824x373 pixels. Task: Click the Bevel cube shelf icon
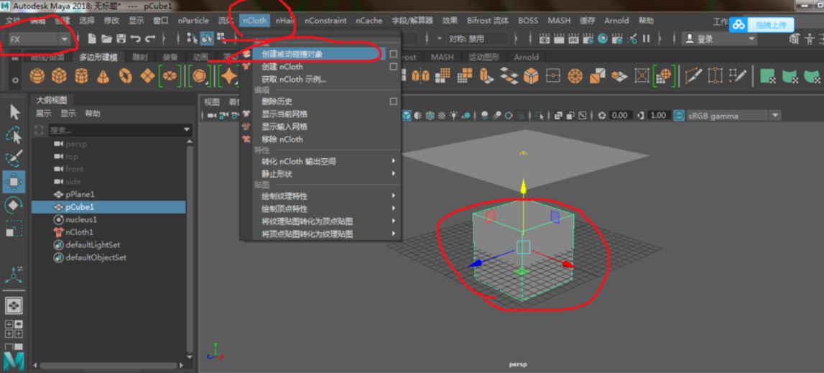532,76
